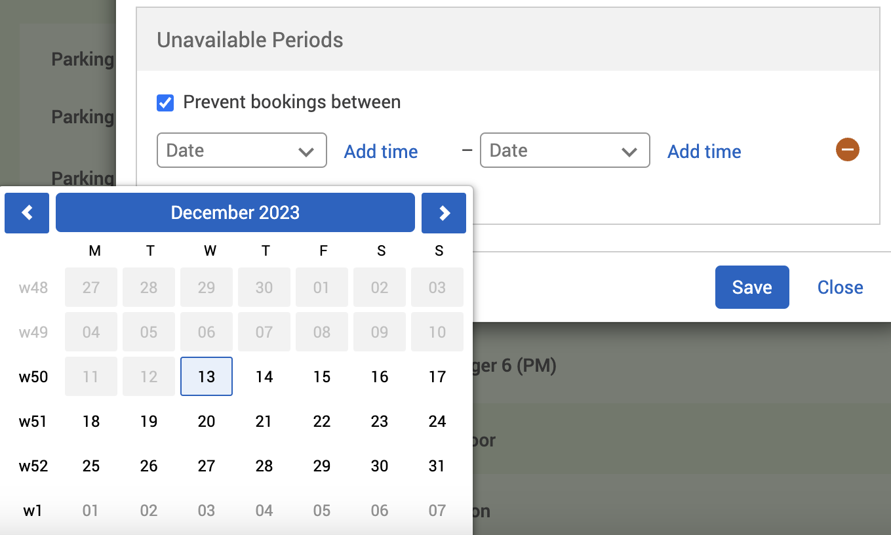891x535 pixels.
Task: Select December 13 in calendar
Action: tap(207, 377)
